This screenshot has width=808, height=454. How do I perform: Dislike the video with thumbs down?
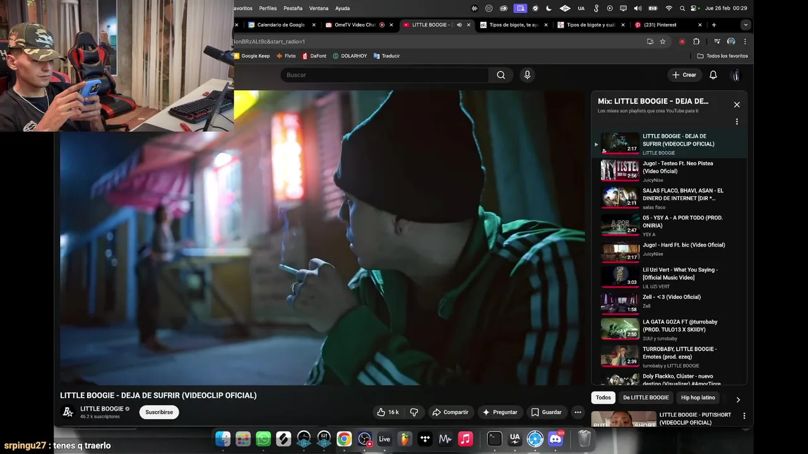tap(414, 412)
